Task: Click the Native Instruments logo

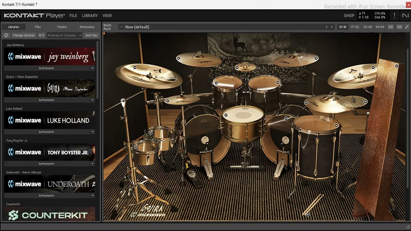Action: click(x=405, y=15)
